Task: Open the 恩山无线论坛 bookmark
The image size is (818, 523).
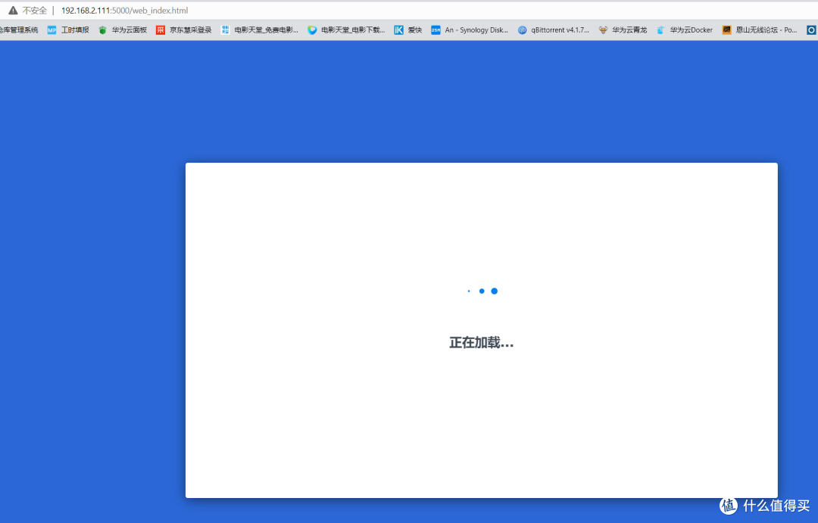Action: point(760,30)
